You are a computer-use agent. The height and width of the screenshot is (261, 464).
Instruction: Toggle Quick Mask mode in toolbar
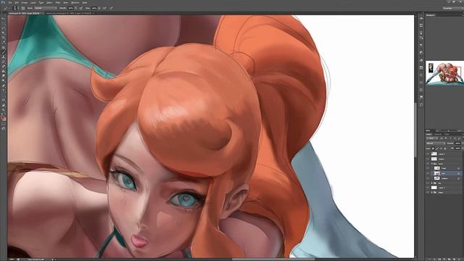4,124
